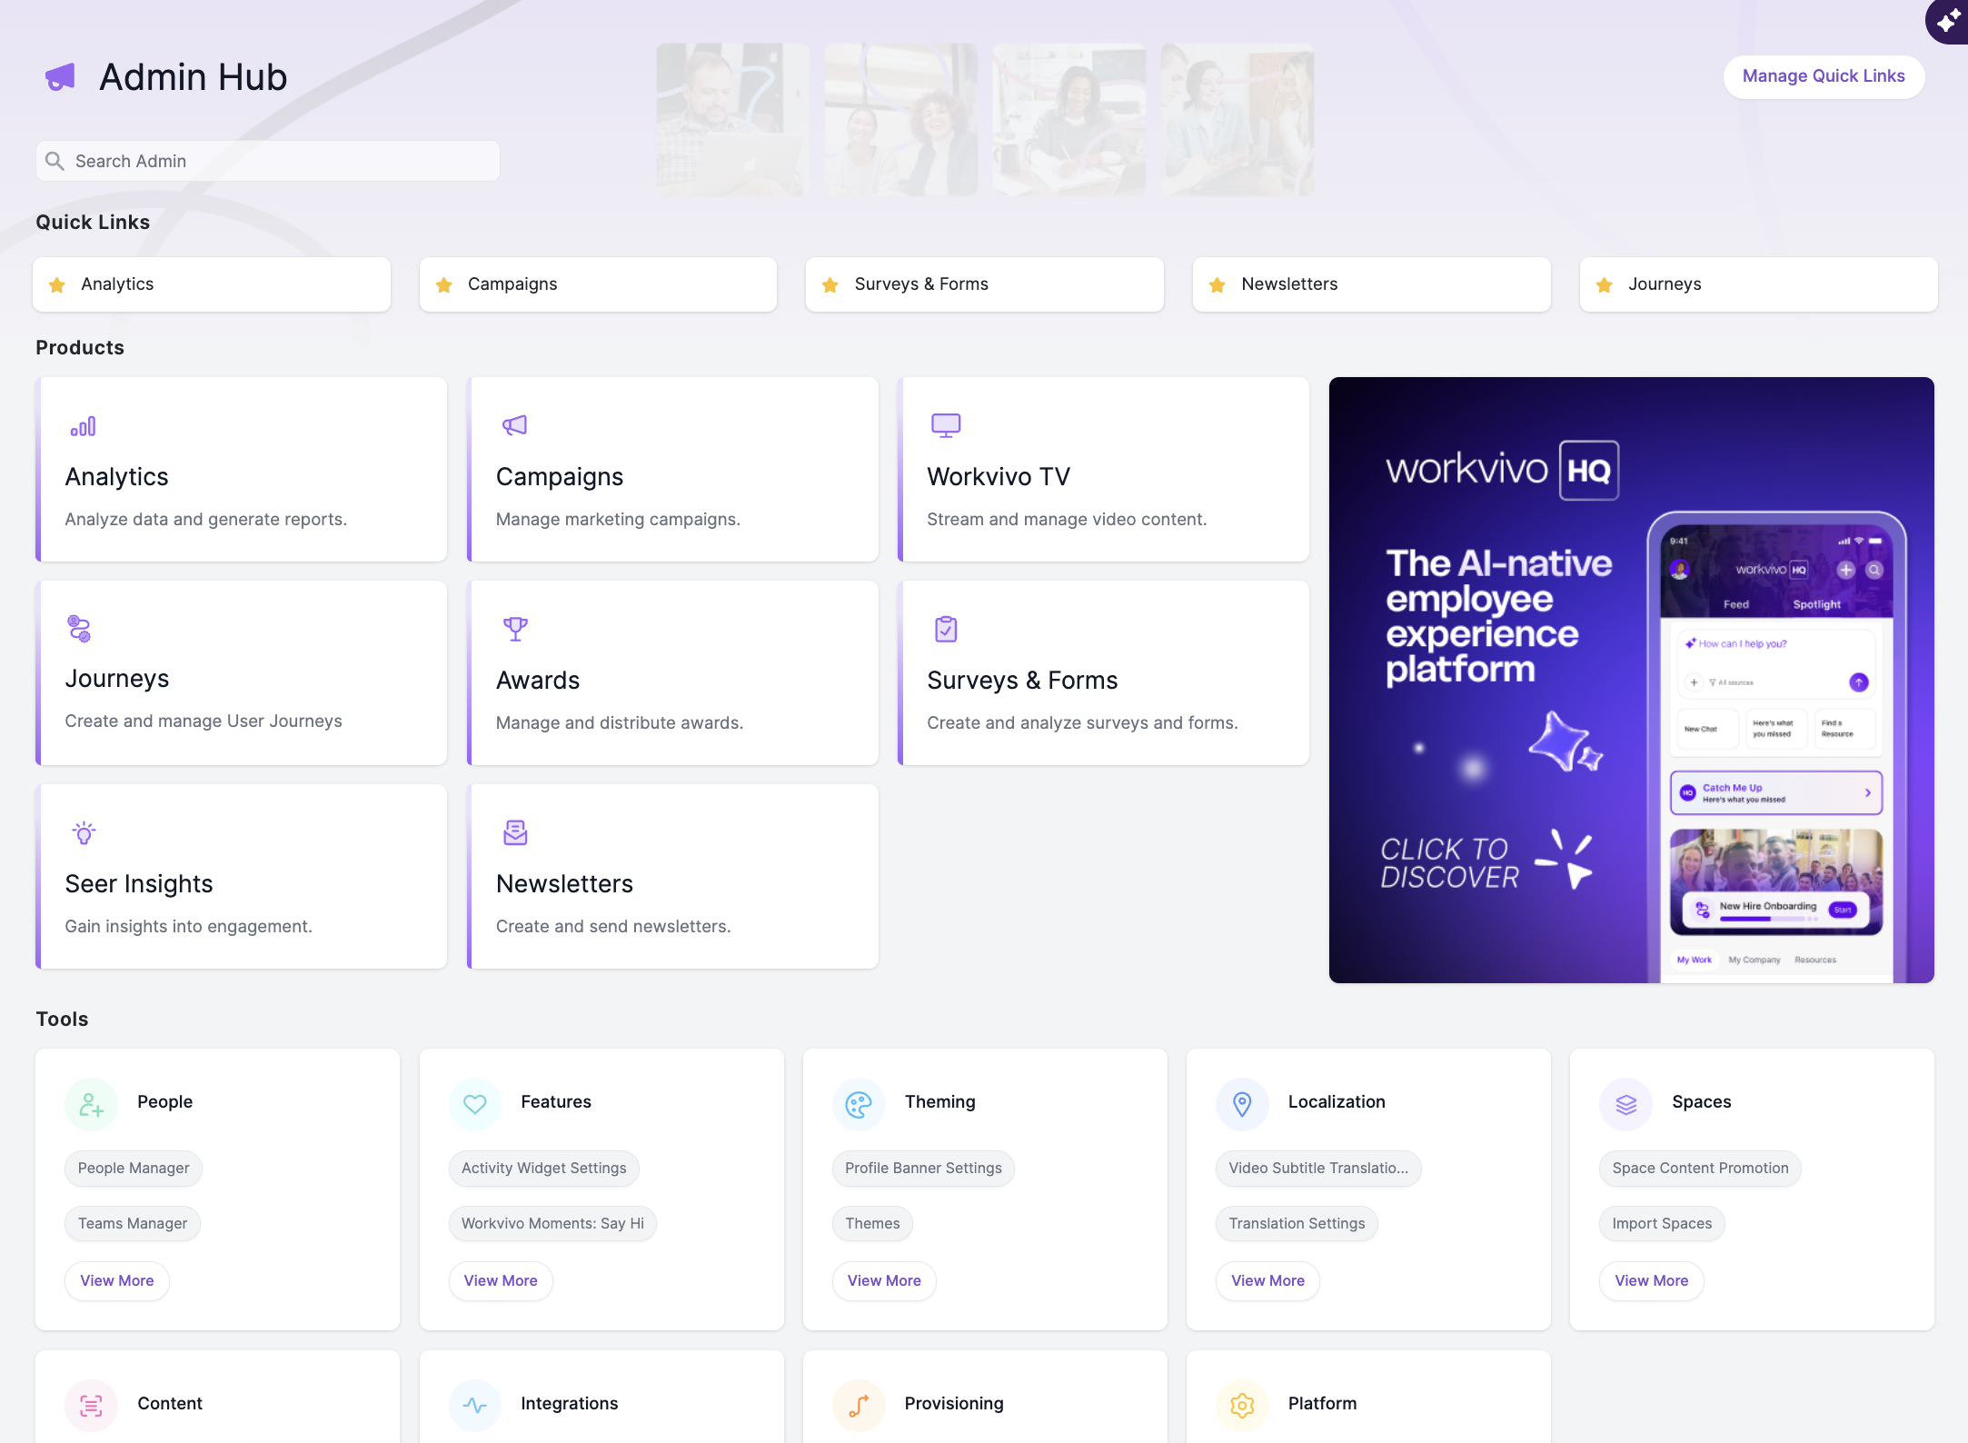
Task: Click the Admin Hub megaphone logo
Action: pos(60,77)
